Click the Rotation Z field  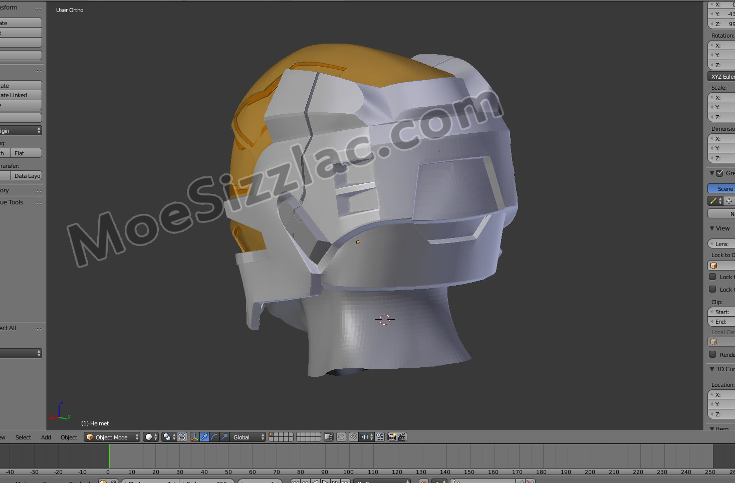pos(721,65)
